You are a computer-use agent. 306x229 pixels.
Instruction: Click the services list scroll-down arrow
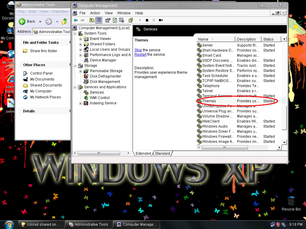click(x=284, y=142)
